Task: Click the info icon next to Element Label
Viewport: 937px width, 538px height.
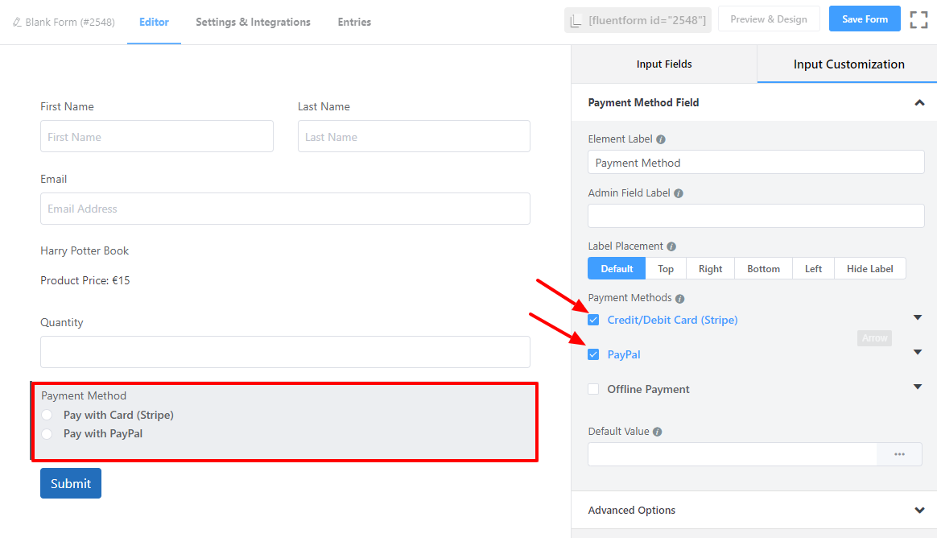Action: (660, 139)
